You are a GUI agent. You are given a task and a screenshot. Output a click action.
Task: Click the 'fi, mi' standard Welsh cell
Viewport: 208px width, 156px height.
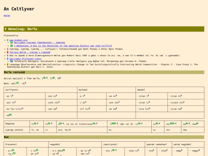click(x=37, y=130)
